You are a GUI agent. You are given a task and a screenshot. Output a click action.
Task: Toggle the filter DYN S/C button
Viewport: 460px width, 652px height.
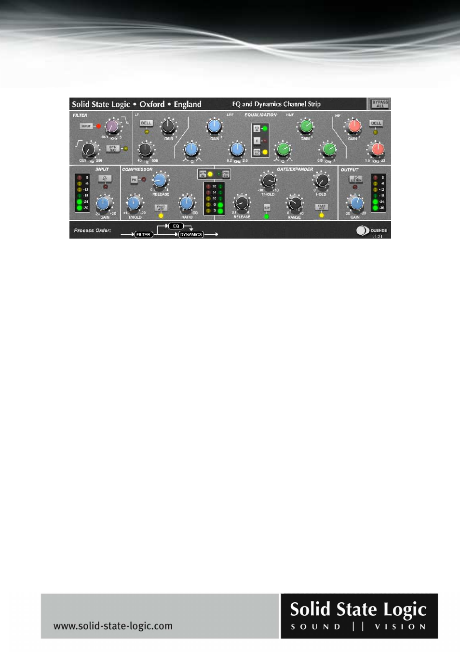click(x=113, y=149)
